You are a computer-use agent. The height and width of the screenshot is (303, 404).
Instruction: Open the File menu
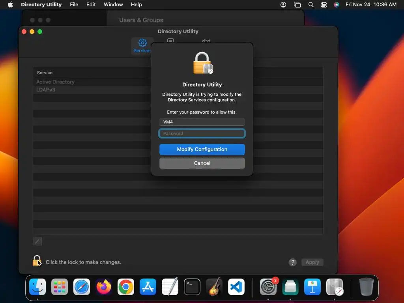coord(74,5)
